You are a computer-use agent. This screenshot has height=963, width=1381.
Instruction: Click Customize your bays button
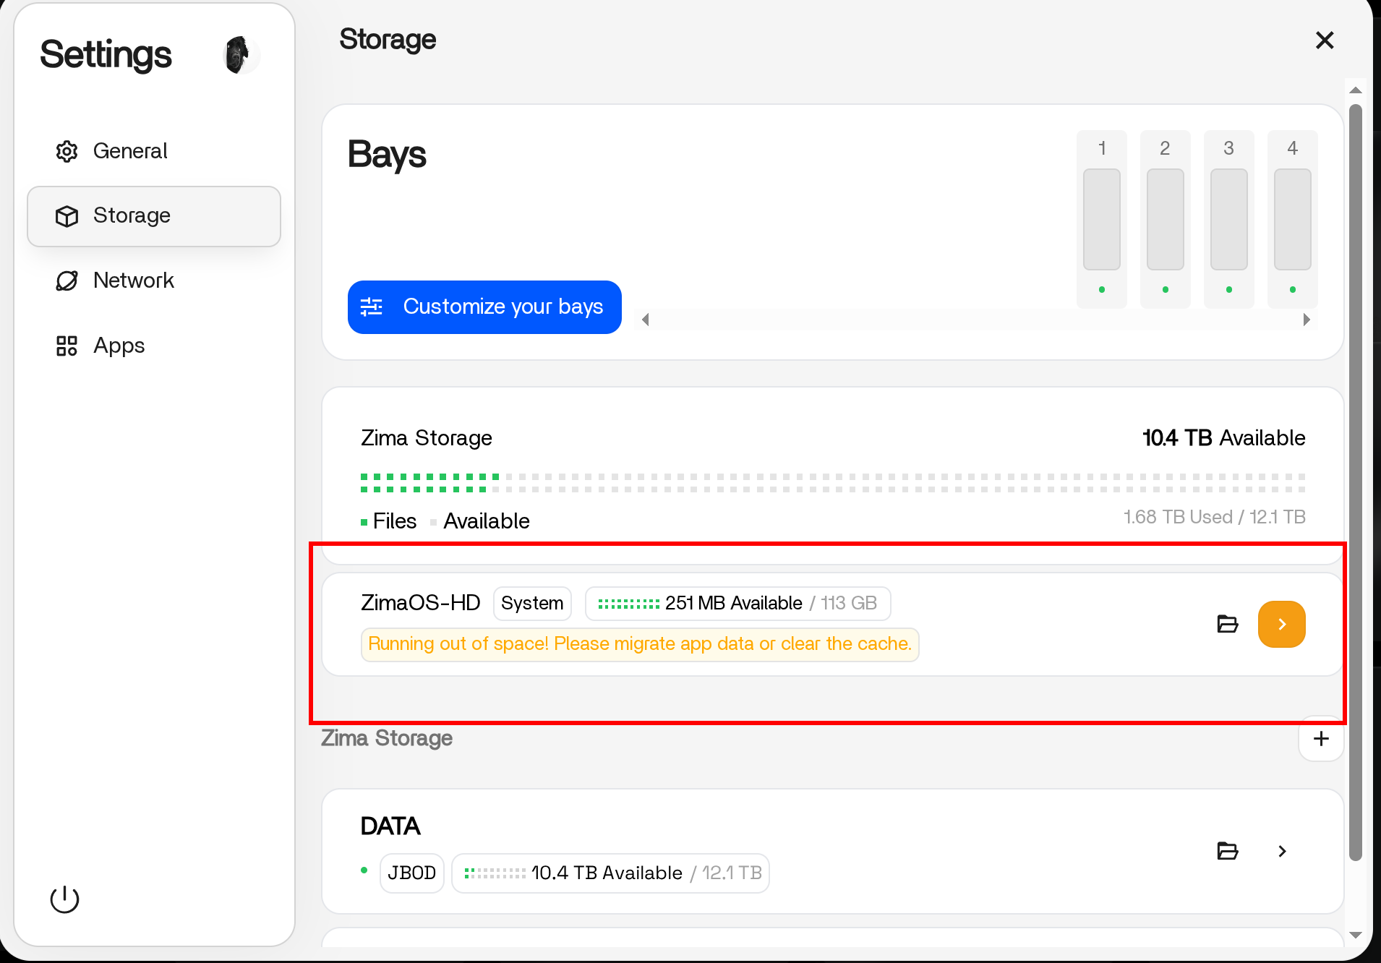[x=484, y=307]
